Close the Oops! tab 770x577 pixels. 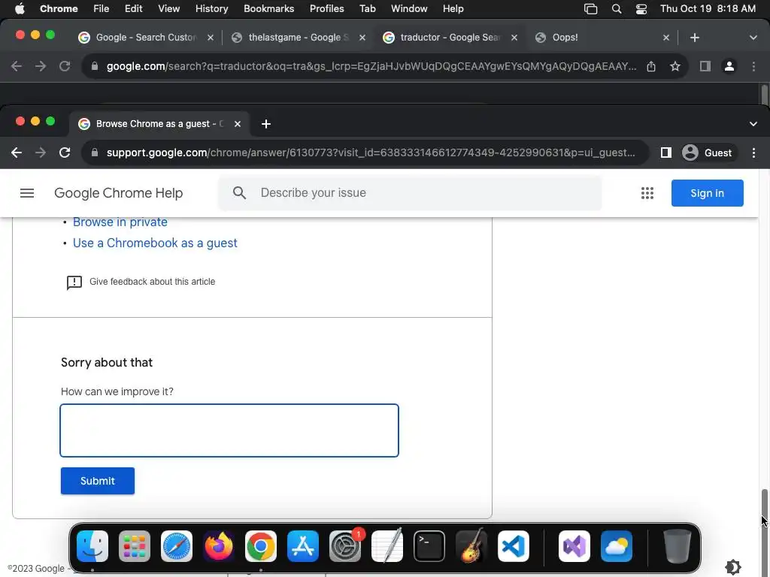pyautogui.click(x=666, y=38)
